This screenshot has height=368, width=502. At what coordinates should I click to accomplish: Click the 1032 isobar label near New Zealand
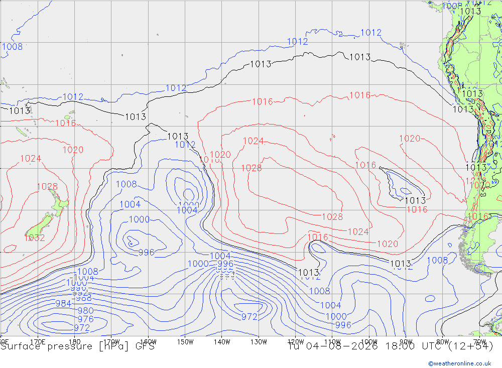35,238
